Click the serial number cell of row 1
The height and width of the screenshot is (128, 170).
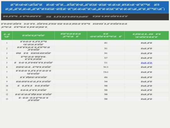pyautogui.click(x=7, y=43)
